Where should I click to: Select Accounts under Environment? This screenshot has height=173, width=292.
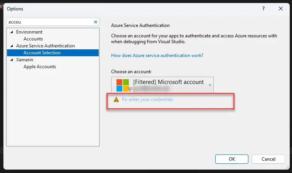coord(33,39)
